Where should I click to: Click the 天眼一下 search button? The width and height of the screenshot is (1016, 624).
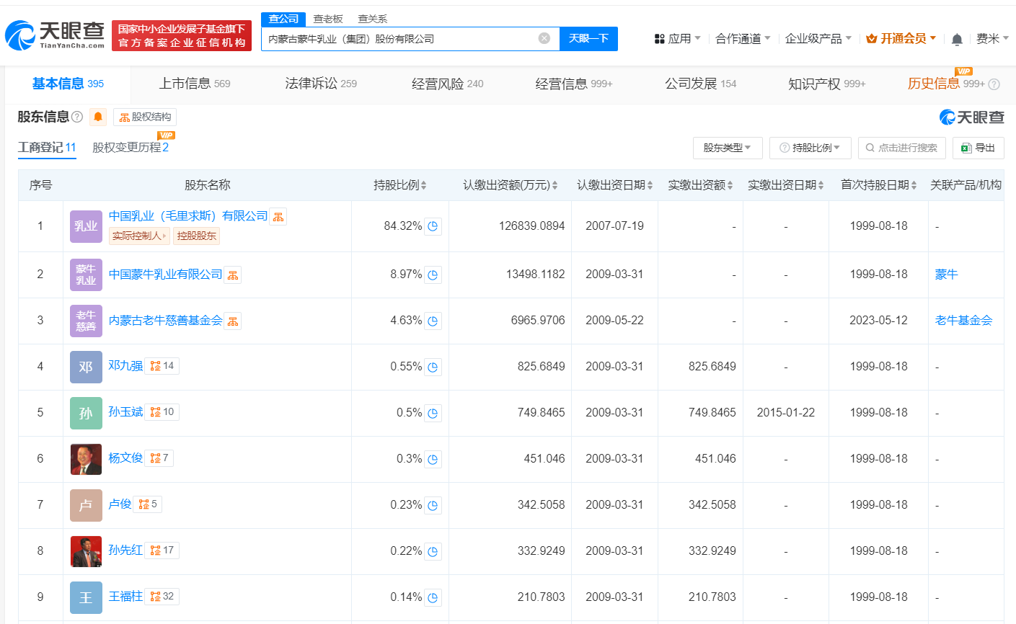589,38
